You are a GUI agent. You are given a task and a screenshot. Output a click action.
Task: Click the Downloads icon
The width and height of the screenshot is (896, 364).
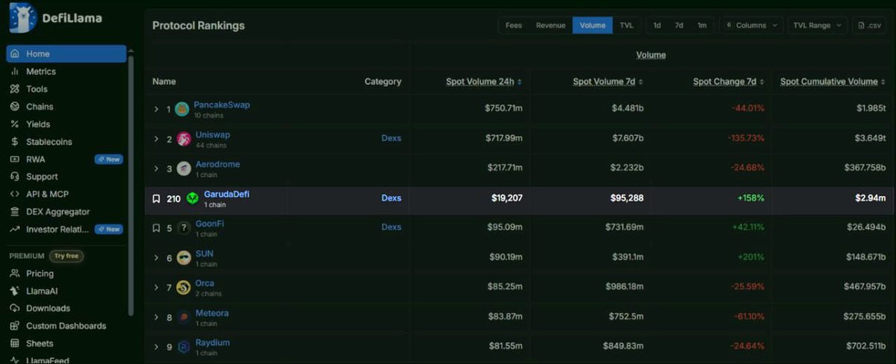point(15,308)
